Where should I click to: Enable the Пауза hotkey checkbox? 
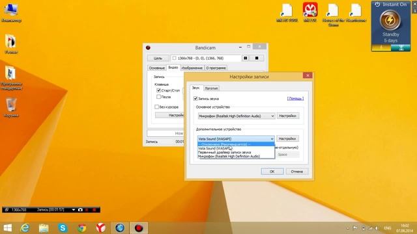tap(158, 97)
